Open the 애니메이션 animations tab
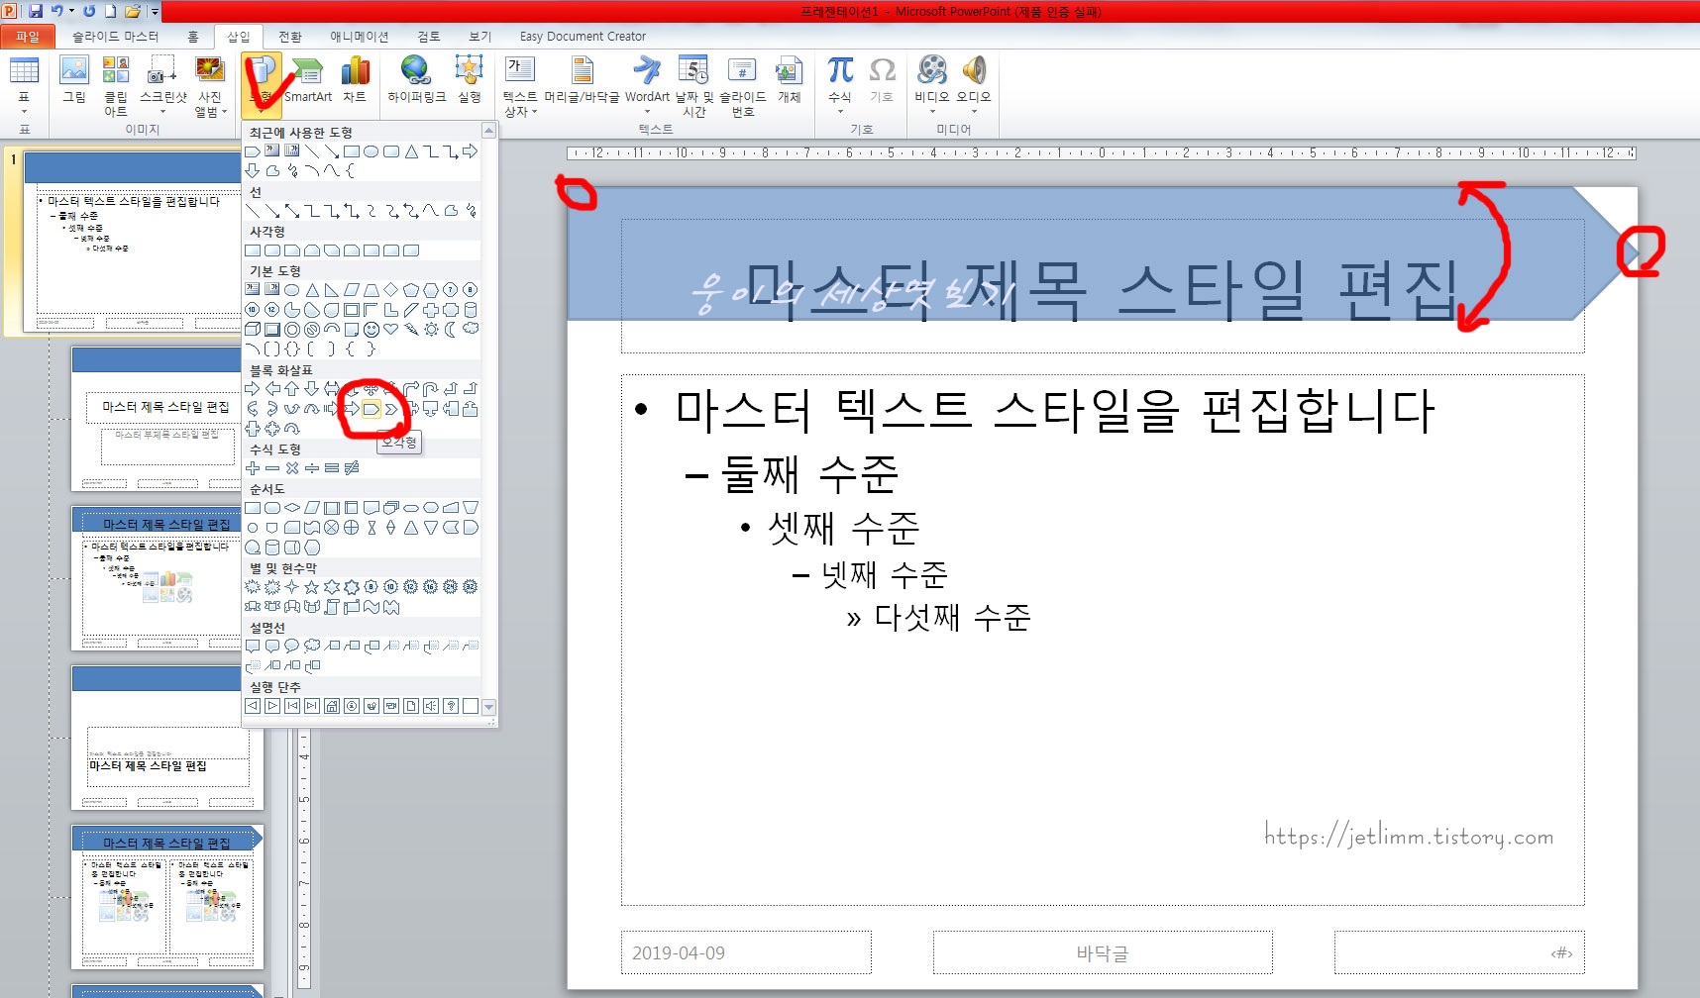 (359, 37)
